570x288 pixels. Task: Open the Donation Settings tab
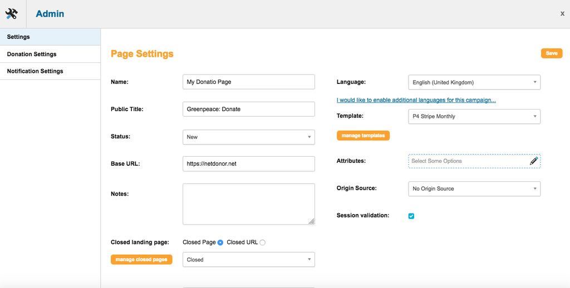(x=50, y=54)
